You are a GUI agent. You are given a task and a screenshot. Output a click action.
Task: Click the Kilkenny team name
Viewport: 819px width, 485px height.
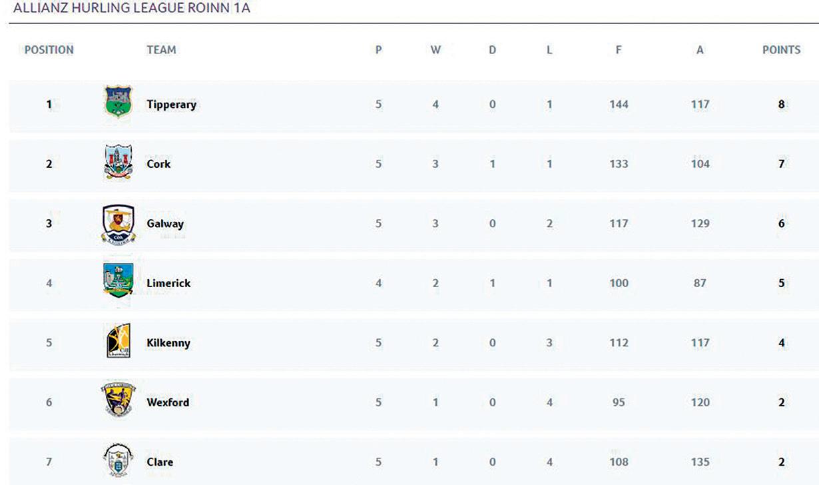168,343
